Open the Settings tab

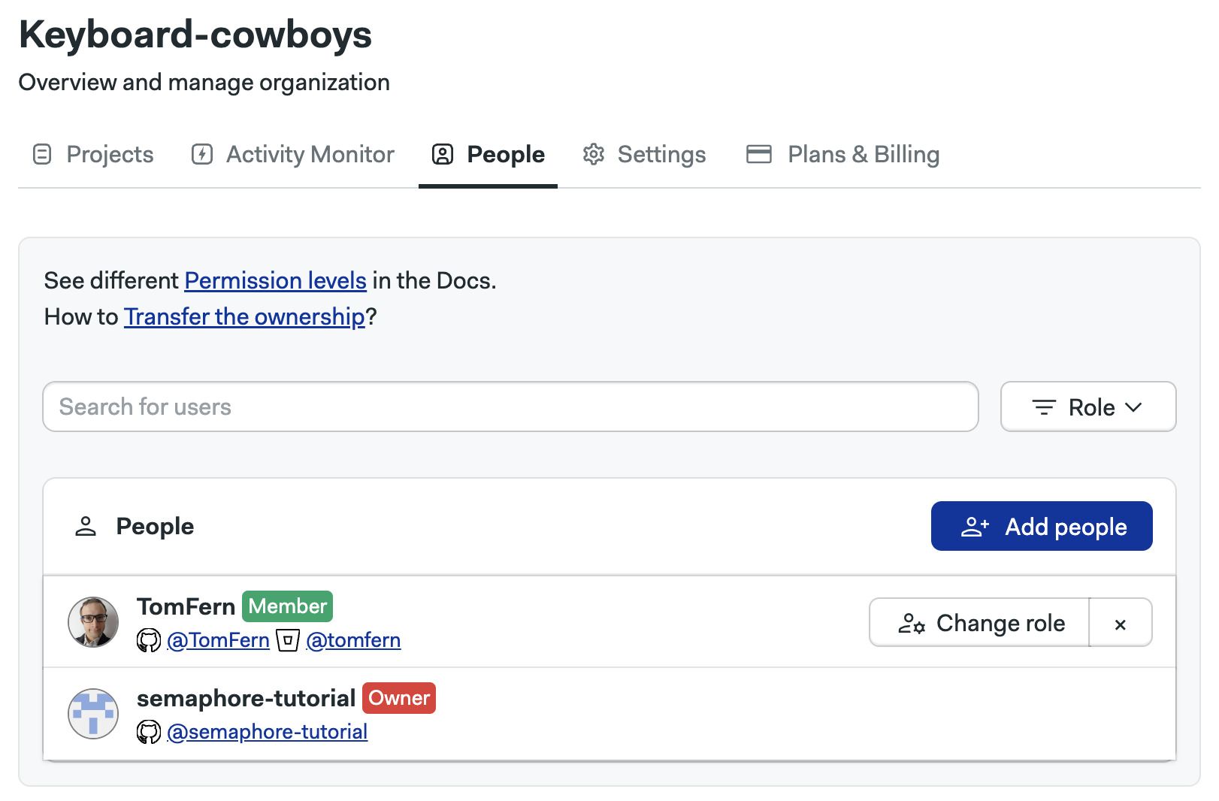click(x=644, y=154)
